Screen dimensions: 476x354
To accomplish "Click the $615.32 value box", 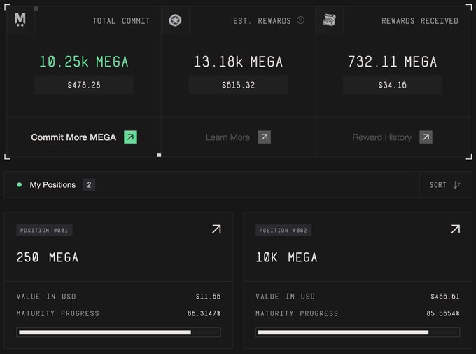I will [238, 85].
